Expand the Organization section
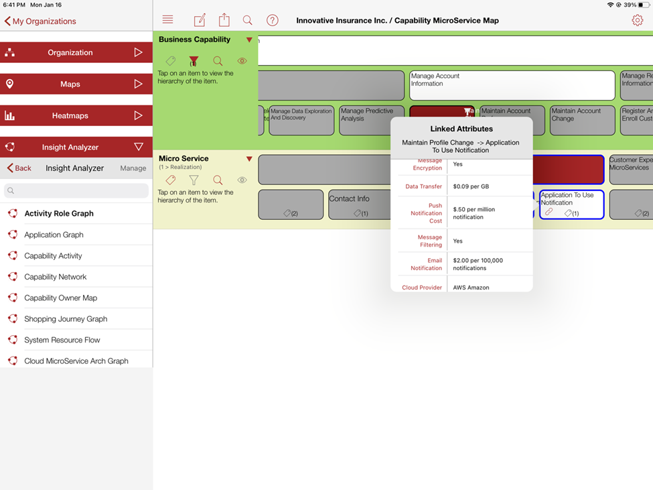Screen dimensions: 653x490 click(76, 52)
